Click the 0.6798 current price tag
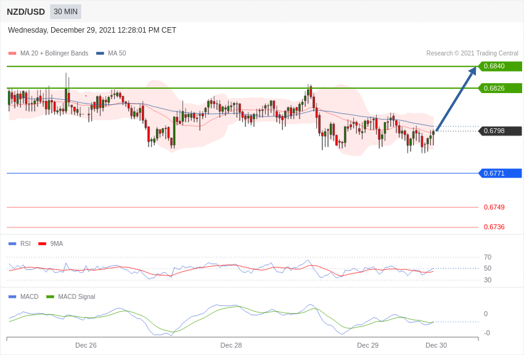 [501, 131]
